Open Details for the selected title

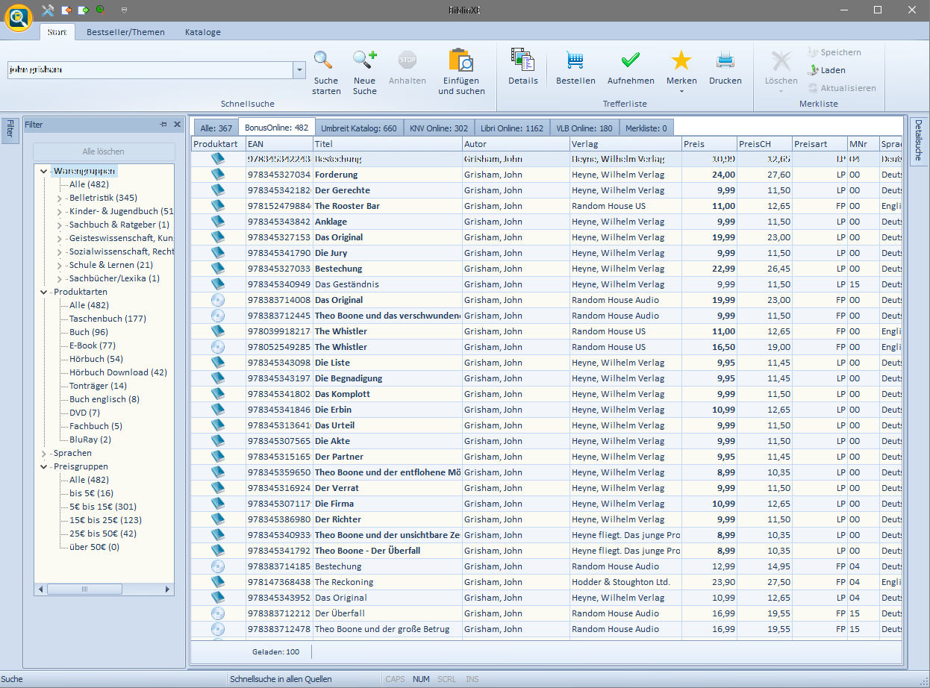tap(522, 60)
